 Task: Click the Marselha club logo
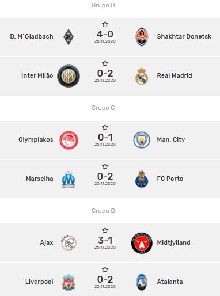click(x=69, y=179)
